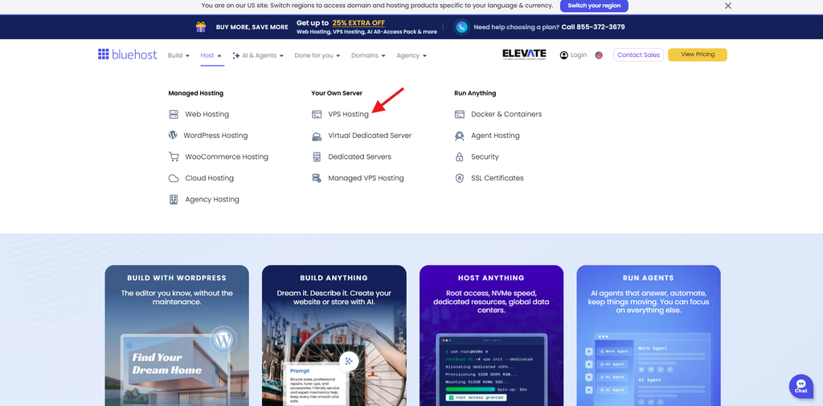The width and height of the screenshot is (823, 406).
Task: Click the SSL Certificates shield icon
Action: coord(460,178)
